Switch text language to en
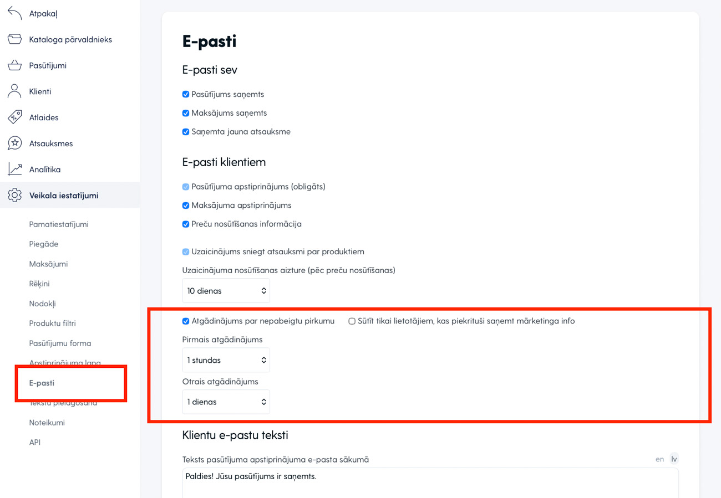The height and width of the screenshot is (498, 721). click(x=659, y=459)
